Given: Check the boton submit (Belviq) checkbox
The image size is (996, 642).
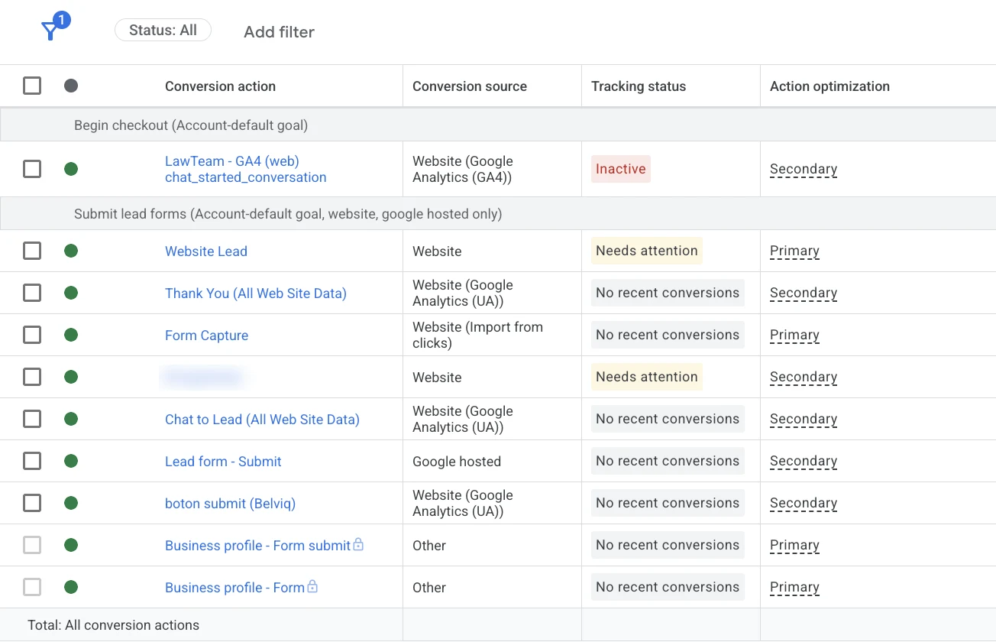Looking at the screenshot, I should click(32, 503).
